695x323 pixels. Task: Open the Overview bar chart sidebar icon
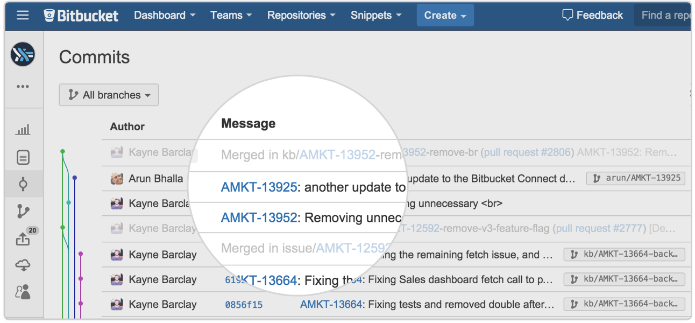(23, 130)
